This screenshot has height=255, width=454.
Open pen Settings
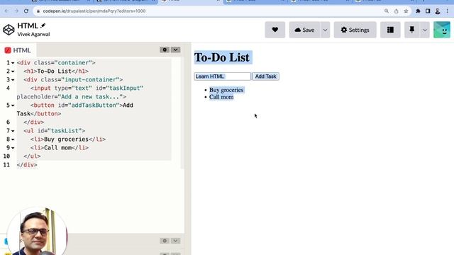355,30
